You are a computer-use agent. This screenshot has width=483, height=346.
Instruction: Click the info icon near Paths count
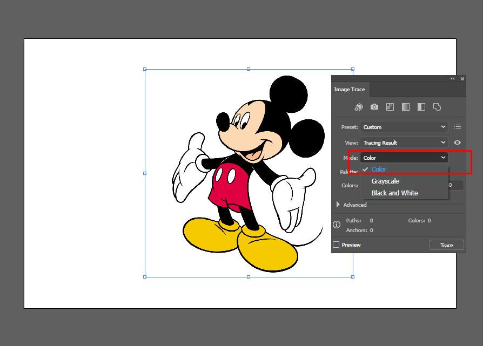click(337, 223)
